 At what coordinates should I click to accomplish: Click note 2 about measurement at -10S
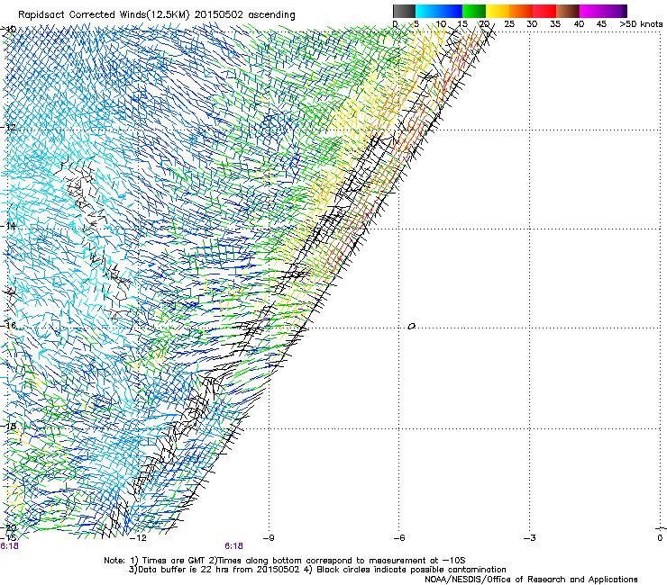point(337,561)
